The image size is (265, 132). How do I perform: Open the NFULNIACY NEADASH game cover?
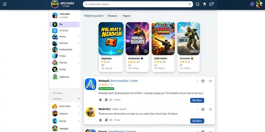111,39
